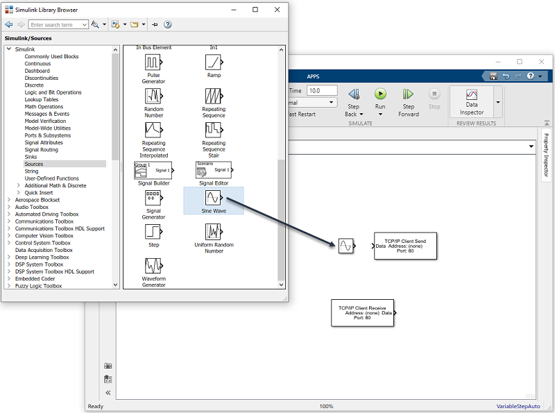Screen dimensions: 555x413
Task: Select the Ramp source block
Action: (214, 62)
